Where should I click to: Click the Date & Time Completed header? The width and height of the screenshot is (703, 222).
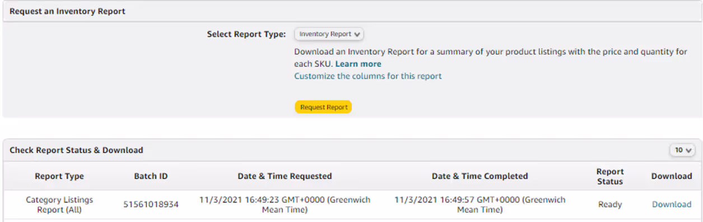pos(479,176)
